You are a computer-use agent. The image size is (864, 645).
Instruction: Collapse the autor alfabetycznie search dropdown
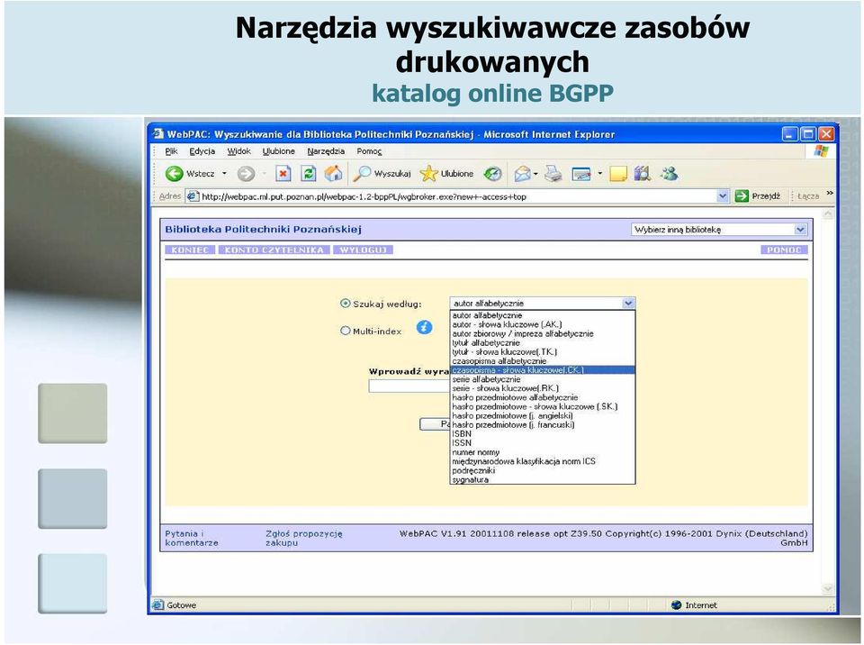628,303
